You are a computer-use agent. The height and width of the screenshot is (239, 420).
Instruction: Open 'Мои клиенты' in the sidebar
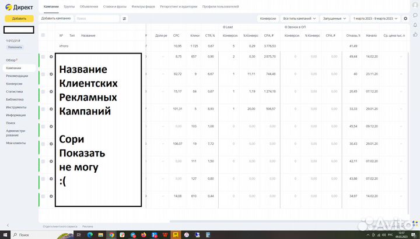click(16, 143)
